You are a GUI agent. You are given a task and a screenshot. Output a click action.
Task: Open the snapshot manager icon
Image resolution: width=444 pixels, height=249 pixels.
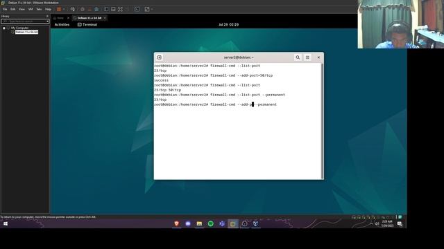pyautogui.click(x=96, y=9)
